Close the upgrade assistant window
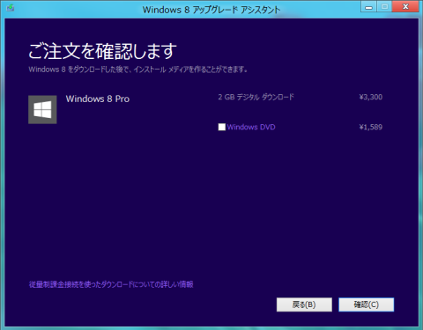Viewport: 423px width, 330px height. tap(405, 6)
